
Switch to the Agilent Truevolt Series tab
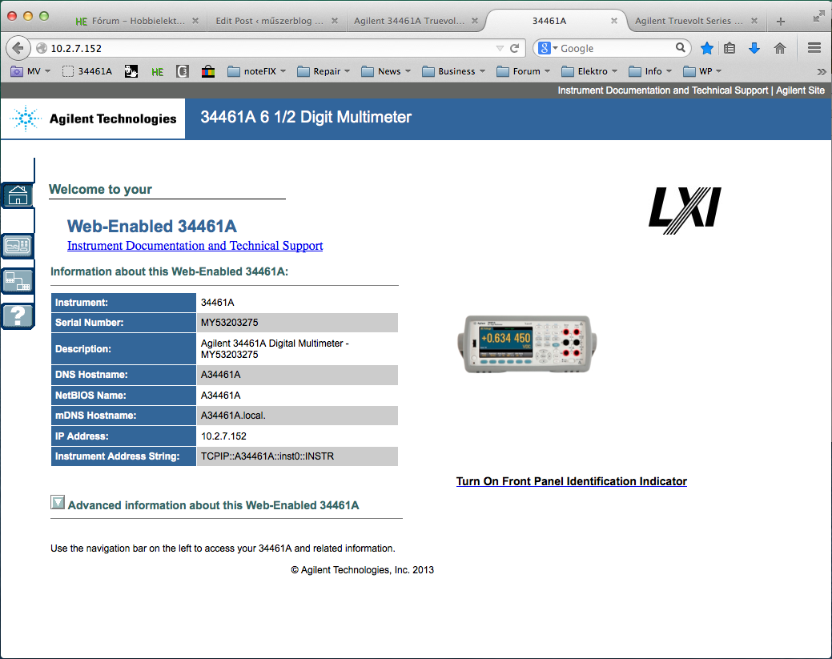click(x=689, y=21)
